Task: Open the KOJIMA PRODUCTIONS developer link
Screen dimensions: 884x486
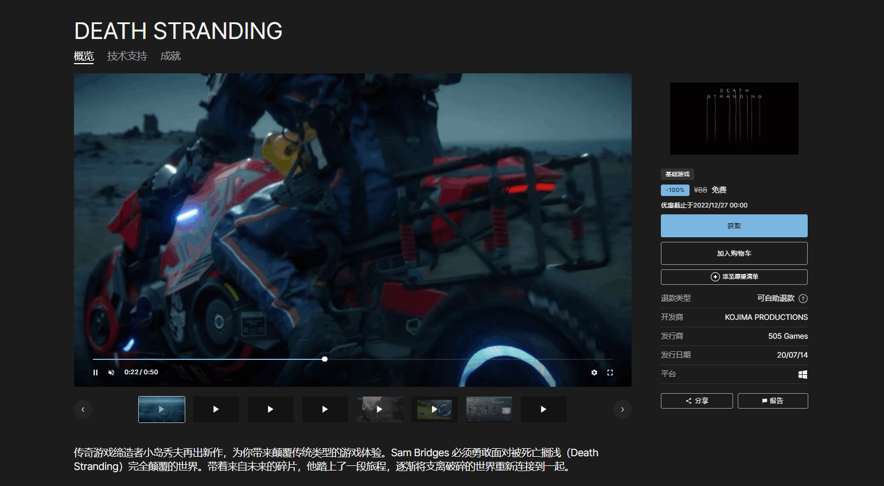Action: point(766,318)
